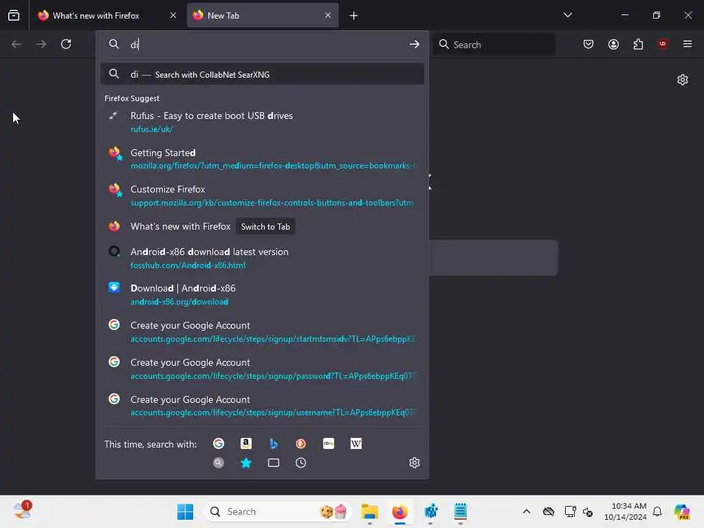Open the weather widget on taskbar

coord(22,511)
